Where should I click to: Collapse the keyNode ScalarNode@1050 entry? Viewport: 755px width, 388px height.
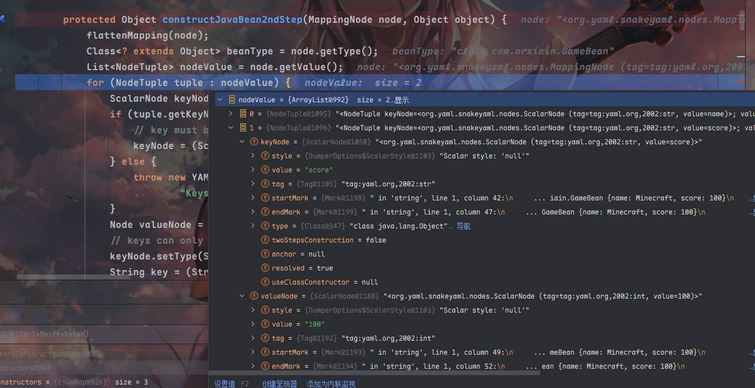[242, 142]
